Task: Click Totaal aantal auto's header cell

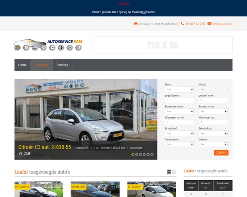Action: [223, 186]
